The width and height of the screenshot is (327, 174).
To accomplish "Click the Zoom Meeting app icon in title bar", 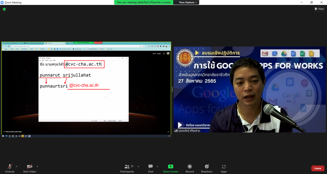I will 2,2.
